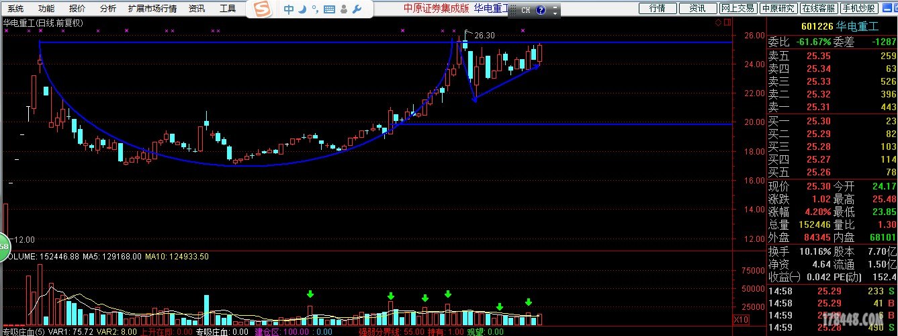Click the green 58 circle badge
898x336 pixels.
point(3,248)
